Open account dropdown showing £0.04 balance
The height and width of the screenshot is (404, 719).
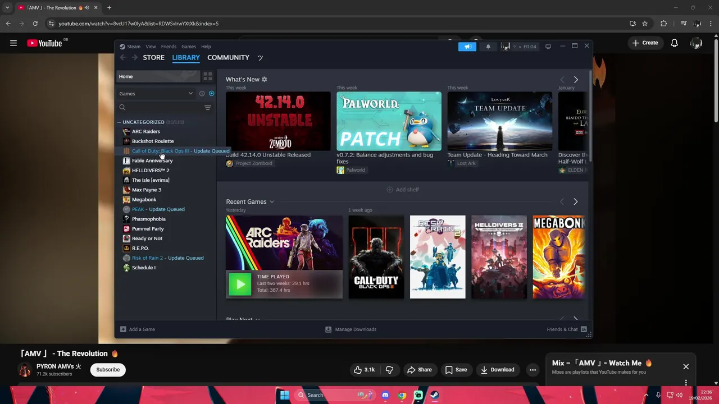pyautogui.click(x=519, y=47)
